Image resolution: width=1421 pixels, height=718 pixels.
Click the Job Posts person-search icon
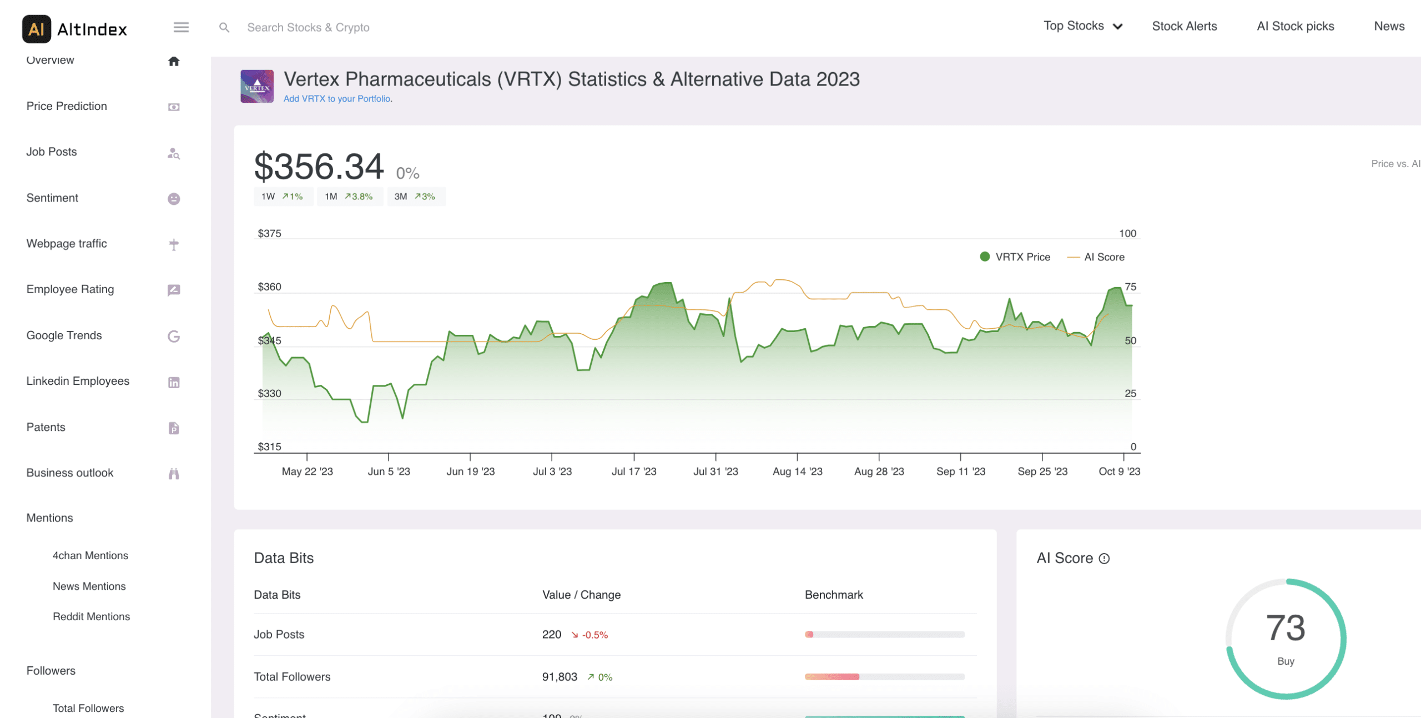(x=174, y=153)
